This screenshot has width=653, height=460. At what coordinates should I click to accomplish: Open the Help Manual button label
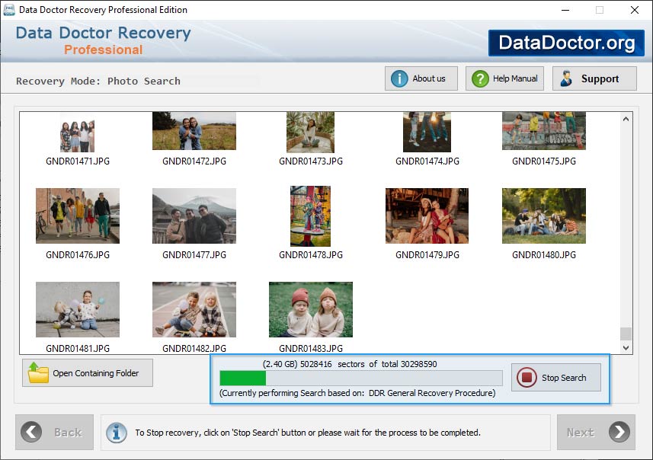[x=515, y=78]
